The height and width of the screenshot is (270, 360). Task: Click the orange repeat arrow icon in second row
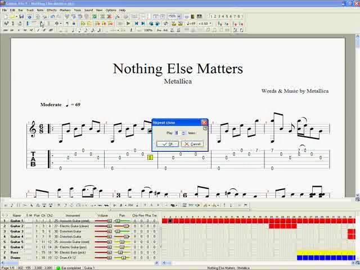pyautogui.click(x=97, y=24)
